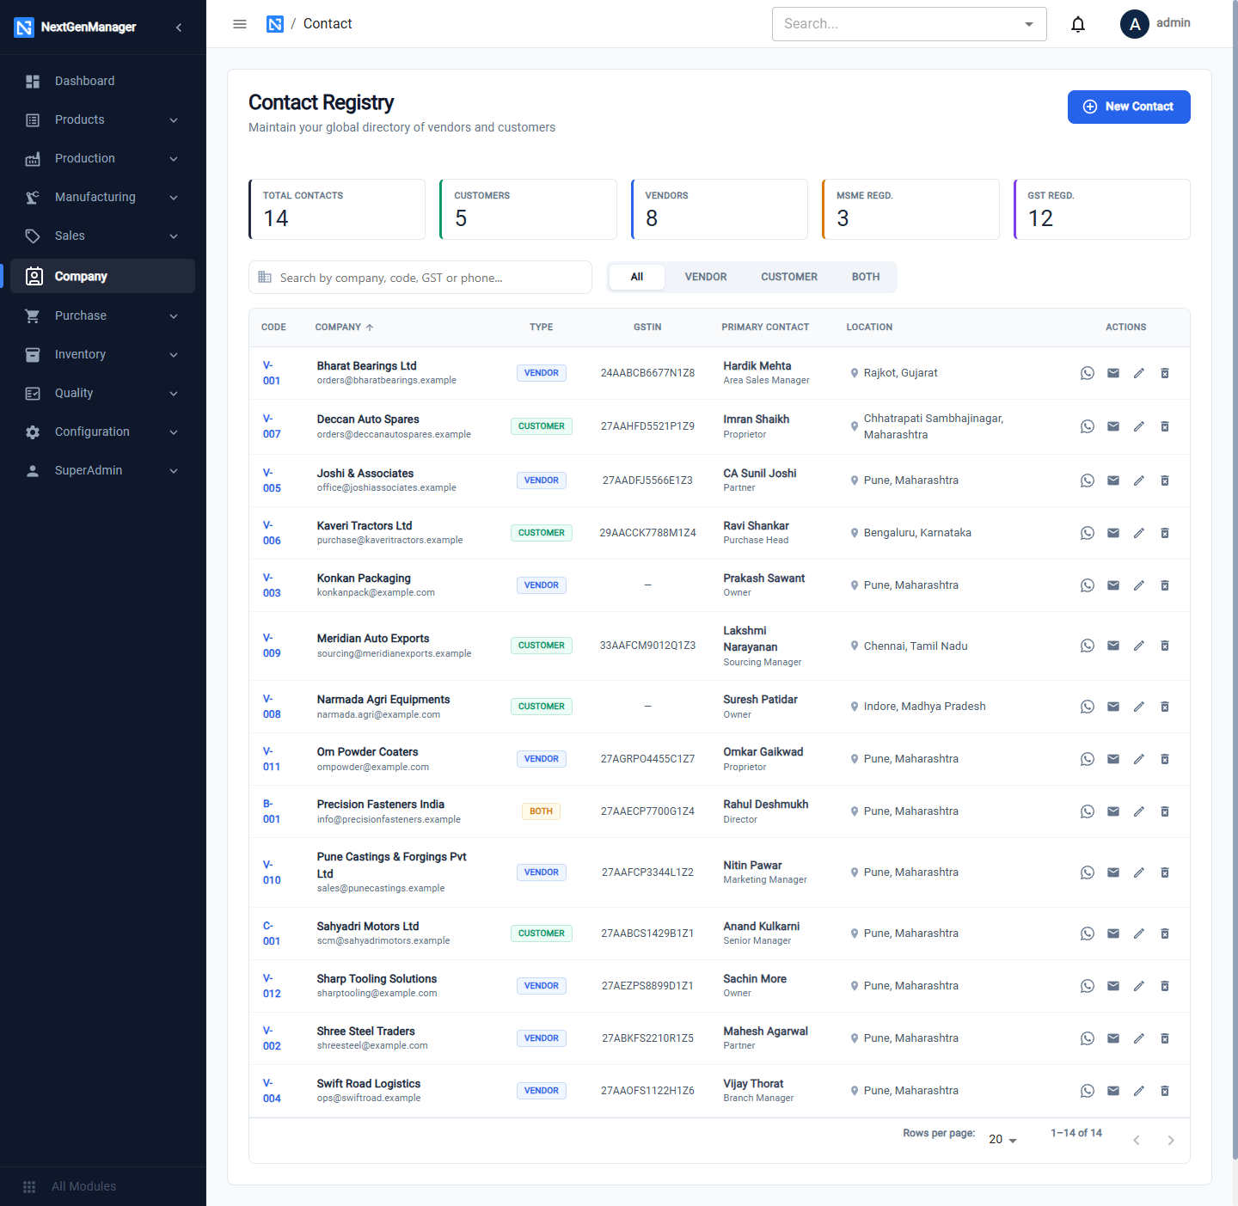
Task: Sort table by the COMPANY column
Action: coord(344,328)
